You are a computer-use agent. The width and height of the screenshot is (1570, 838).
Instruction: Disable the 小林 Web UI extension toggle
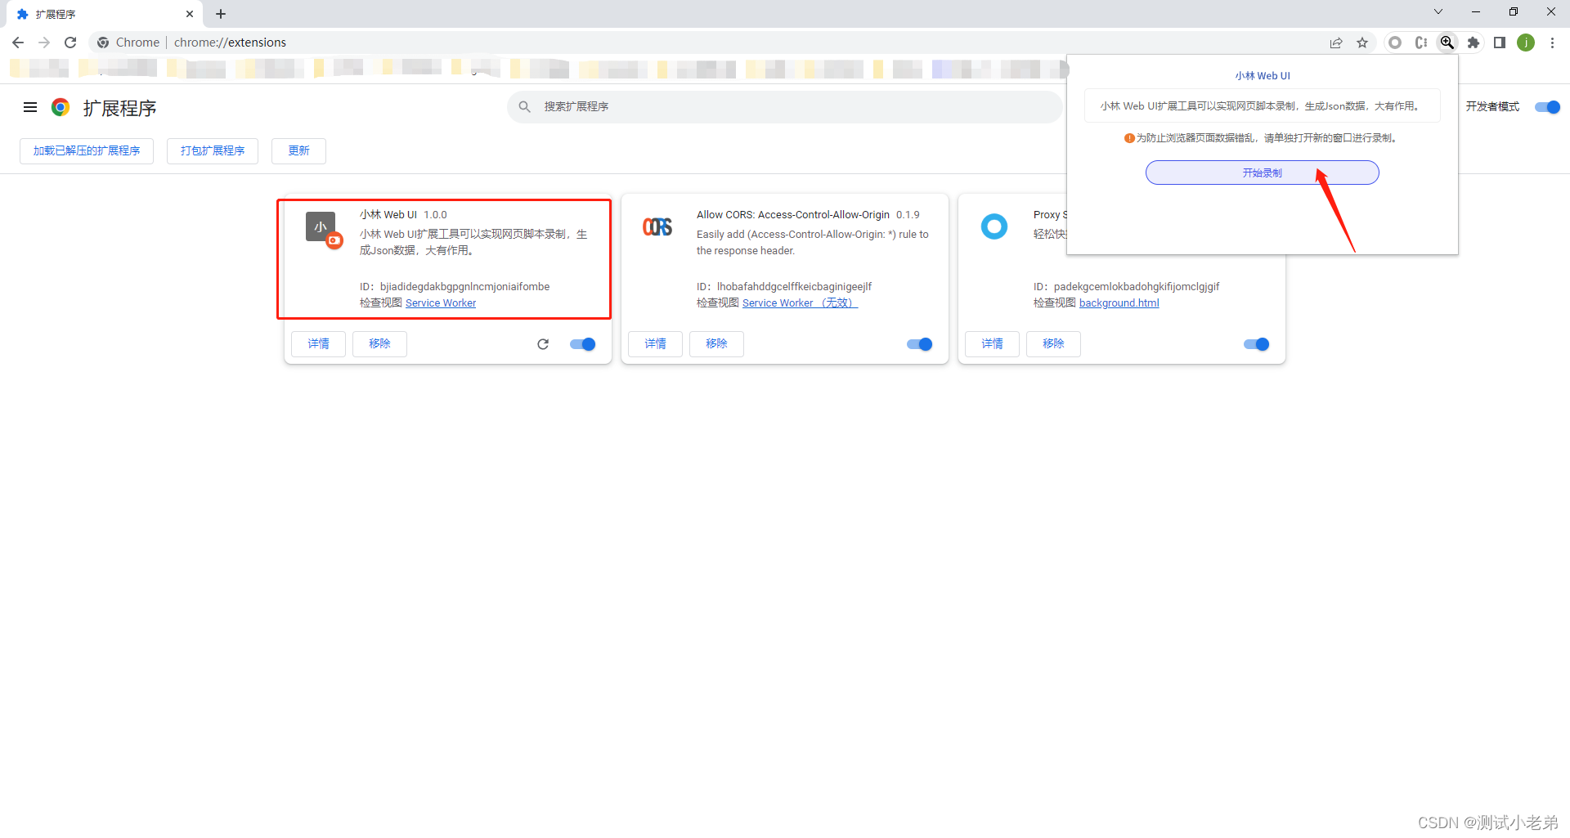point(583,344)
